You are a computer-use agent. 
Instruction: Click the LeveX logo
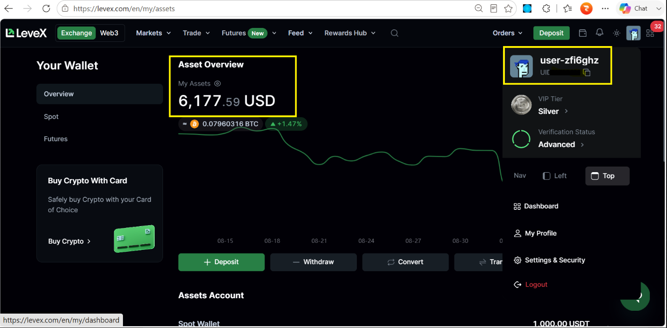[26, 33]
